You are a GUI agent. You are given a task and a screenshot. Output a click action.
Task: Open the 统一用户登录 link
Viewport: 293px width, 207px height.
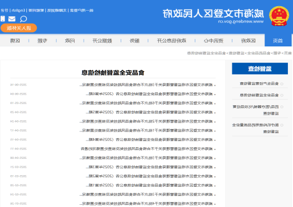(x=81, y=10)
